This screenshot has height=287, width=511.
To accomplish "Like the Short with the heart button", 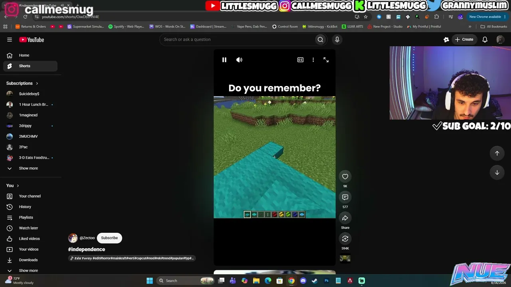I will pos(345,176).
